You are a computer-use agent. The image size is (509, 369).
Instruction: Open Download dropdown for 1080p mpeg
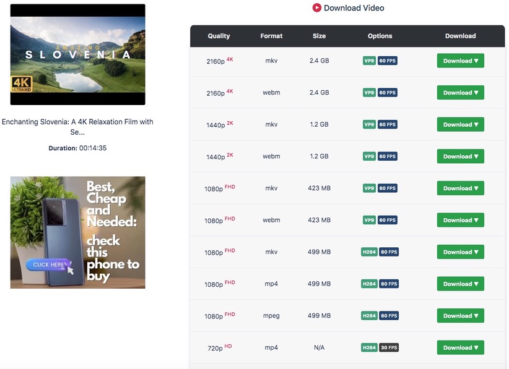click(460, 316)
